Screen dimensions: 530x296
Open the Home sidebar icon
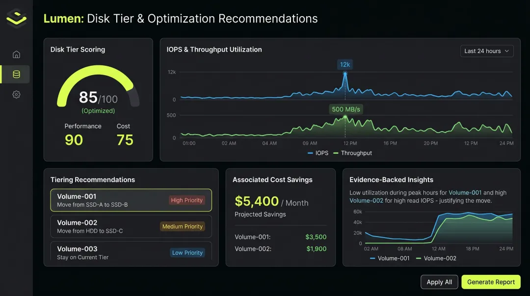16,54
